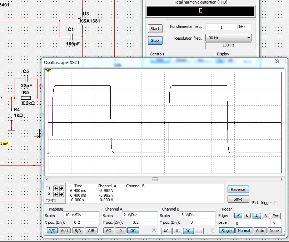Image resolution: width=289 pixels, height=242 pixels.
Task: Select Ext trigger source button
Action: (275, 216)
